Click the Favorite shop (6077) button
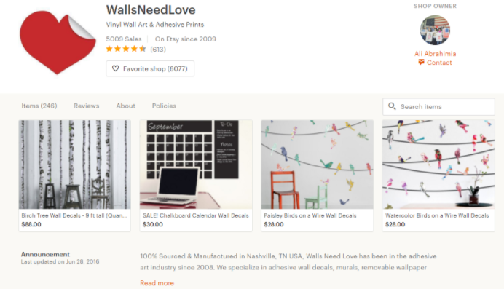 [x=150, y=68]
